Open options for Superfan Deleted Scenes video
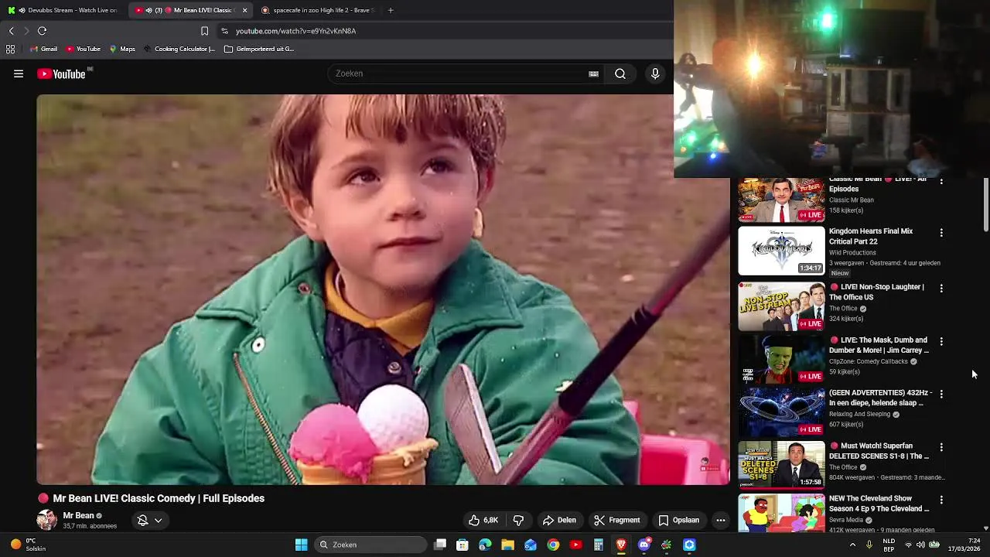The image size is (990, 557). point(941,447)
